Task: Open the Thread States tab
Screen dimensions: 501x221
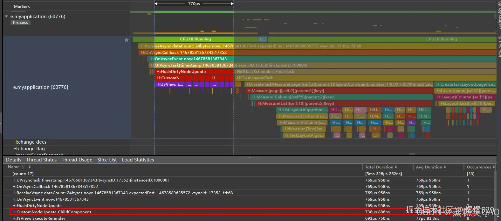Action: click(x=41, y=160)
